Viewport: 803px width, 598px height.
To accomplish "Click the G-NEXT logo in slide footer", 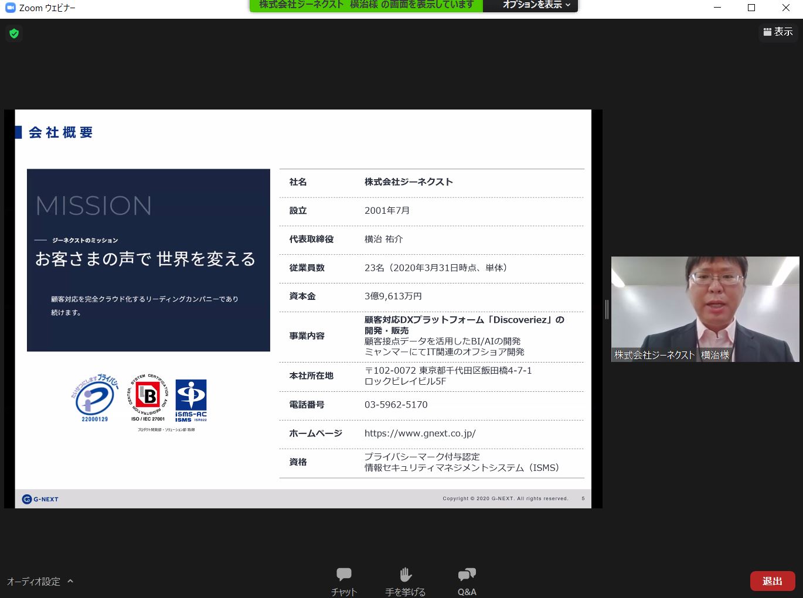I will (x=40, y=499).
